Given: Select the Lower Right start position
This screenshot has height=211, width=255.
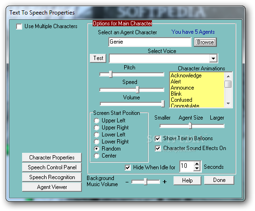Looking at the screenshot, I should click(x=96, y=142).
